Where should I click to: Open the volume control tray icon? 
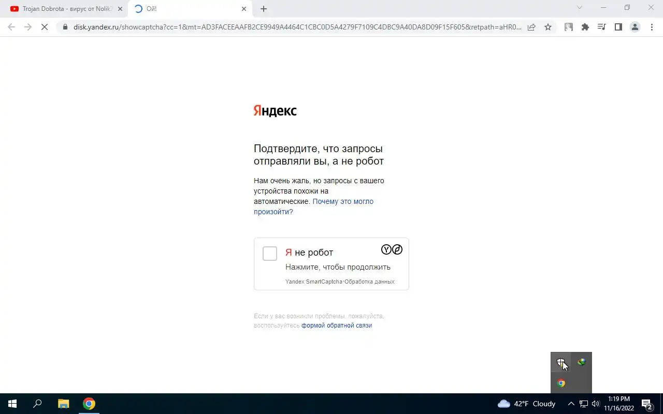tap(596, 404)
